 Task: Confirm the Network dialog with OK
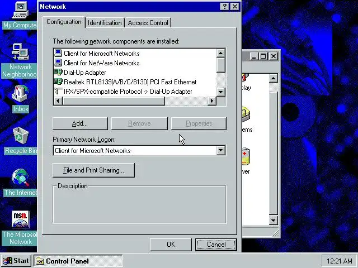click(x=171, y=245)
